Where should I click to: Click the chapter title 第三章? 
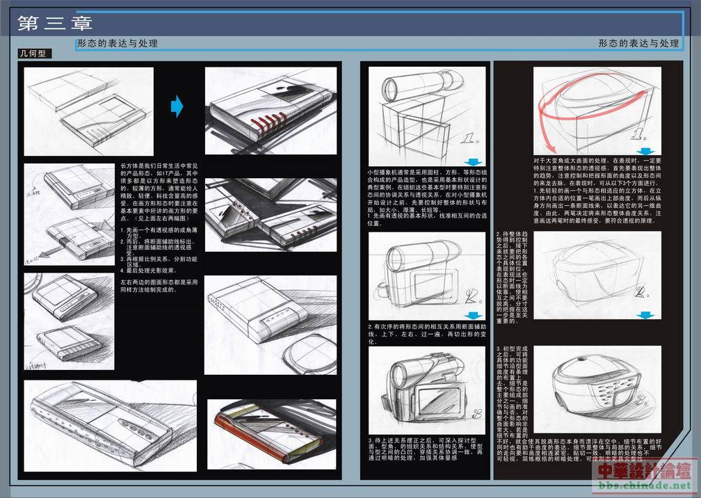click(55, 23)
